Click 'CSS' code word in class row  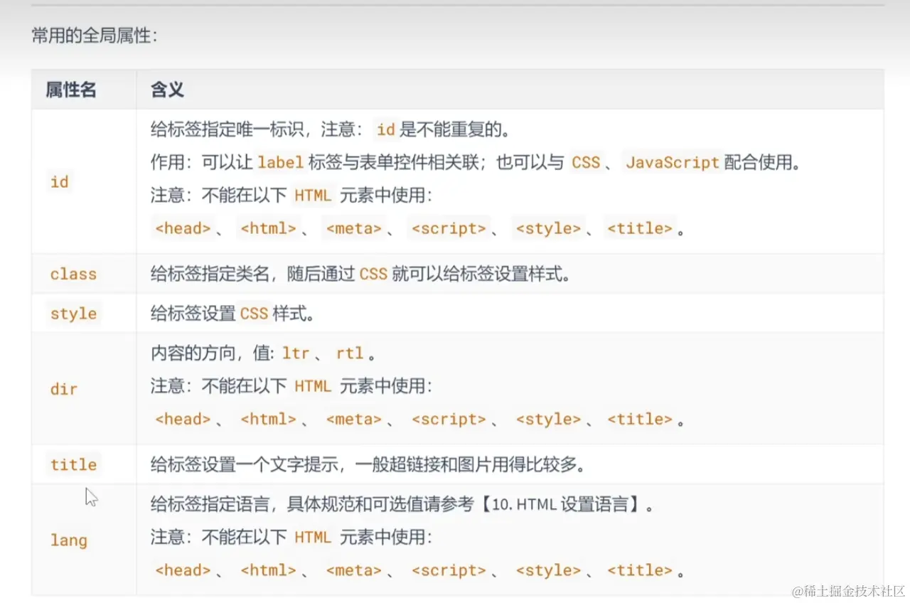tap(374, 274)
